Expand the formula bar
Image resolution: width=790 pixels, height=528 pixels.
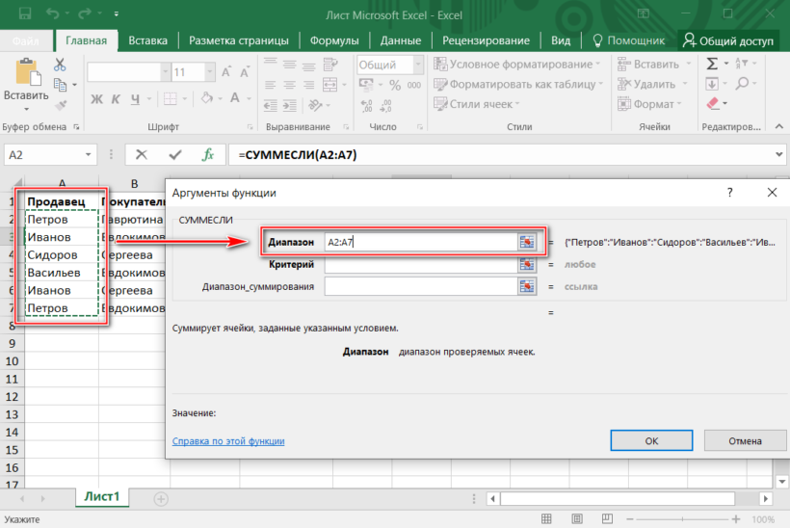[x=777, y=155]
